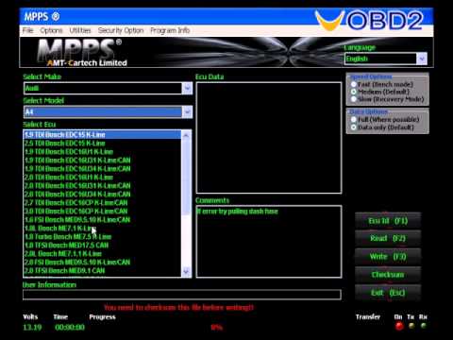453x340 pixels.
Task: Click the Rx transfer indicator light
Action: pyautogui.click(x=424, y=326)
